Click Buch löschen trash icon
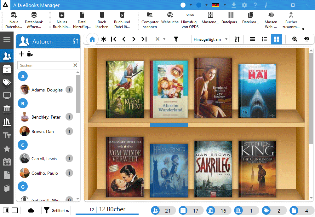 [102, 20]
